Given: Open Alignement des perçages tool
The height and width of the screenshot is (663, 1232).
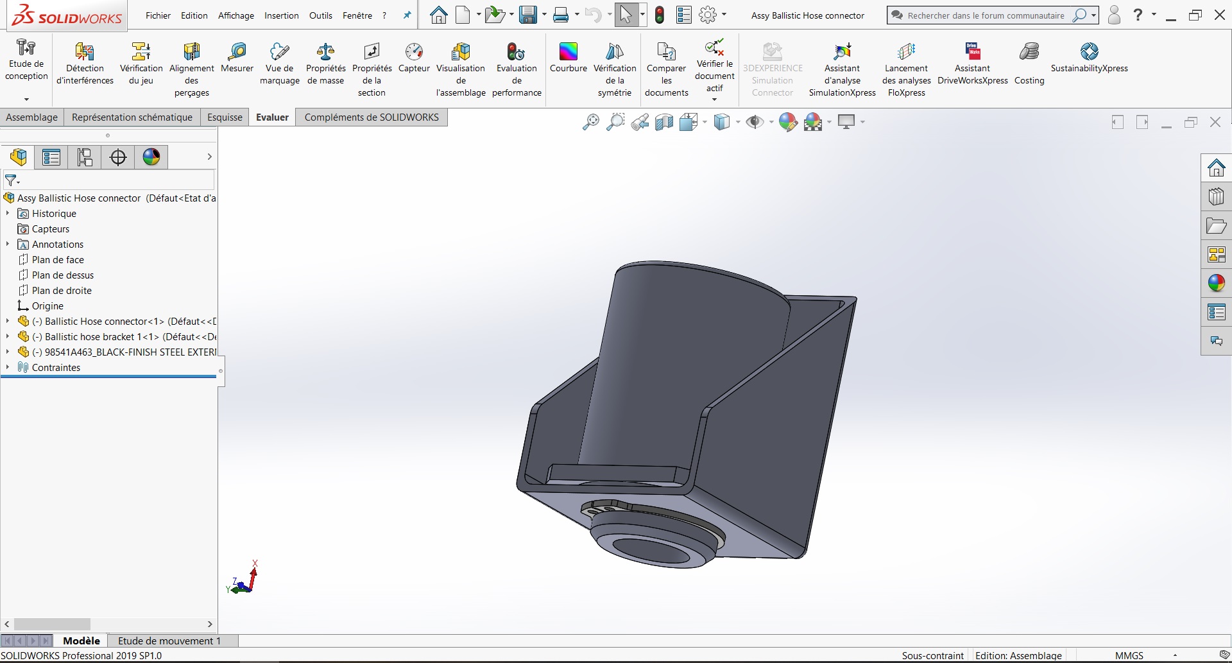Looking at the screenshot, I should coord(191,69).
